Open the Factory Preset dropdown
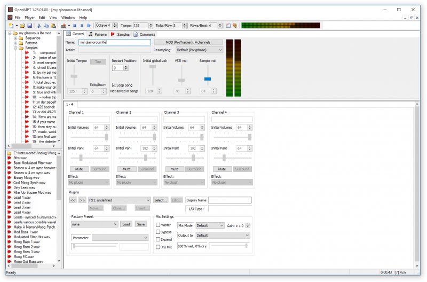 [x=94, y=224]
